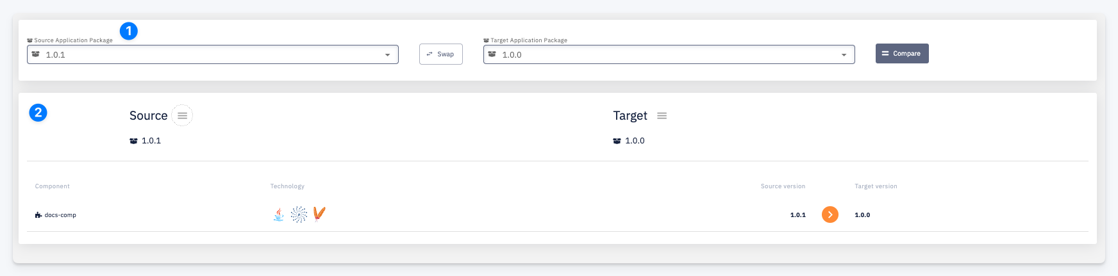
Task: Click the package icon beside Source 1.0.1
Action: point(133,141)
